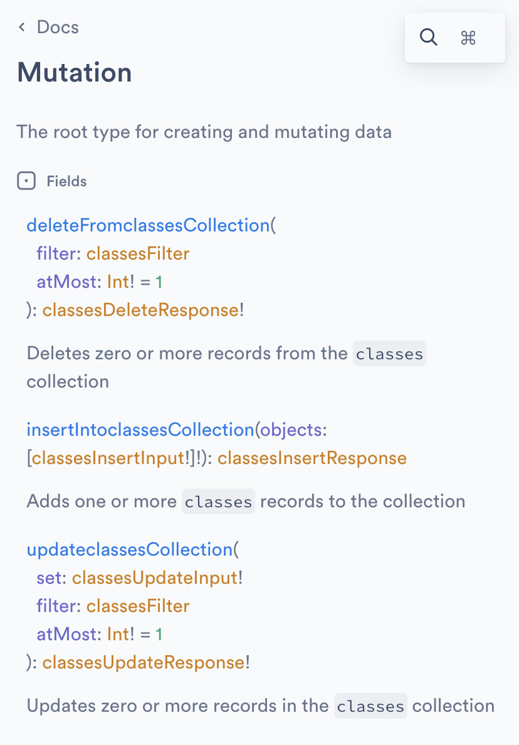Click the search magnifier icon
The width and height of the screenshot is (519, 745).
(x=428, y=37)
